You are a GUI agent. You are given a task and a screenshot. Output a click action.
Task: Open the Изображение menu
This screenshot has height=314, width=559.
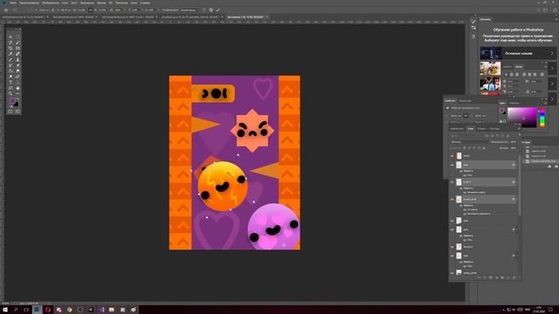point(51,3)
